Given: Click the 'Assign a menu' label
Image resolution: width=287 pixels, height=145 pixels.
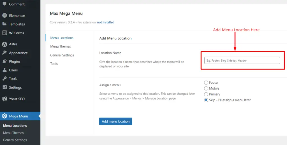Looking at the screenshot, I should [x=110, y=85].
